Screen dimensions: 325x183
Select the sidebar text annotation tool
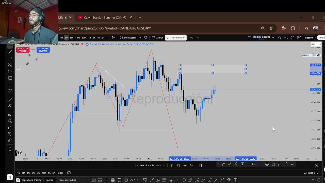tap(10, 84)
